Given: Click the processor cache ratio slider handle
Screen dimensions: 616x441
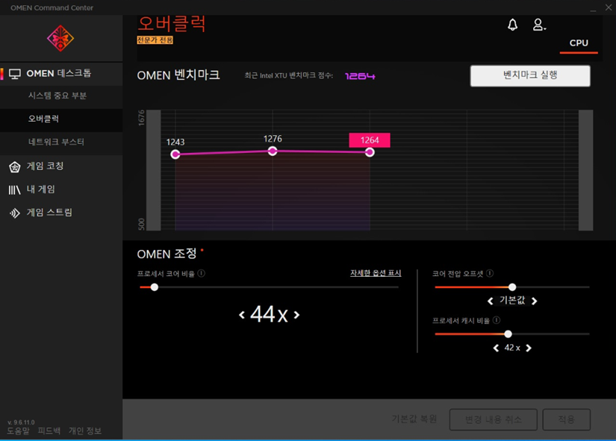Looking at the screenshot, I should click(508, 334).
